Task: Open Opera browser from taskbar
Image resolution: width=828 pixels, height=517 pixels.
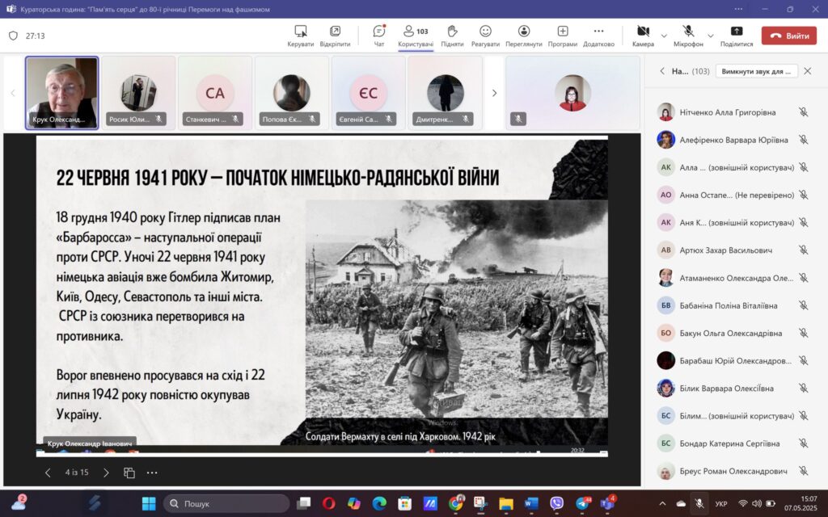Action: point(328,504)
